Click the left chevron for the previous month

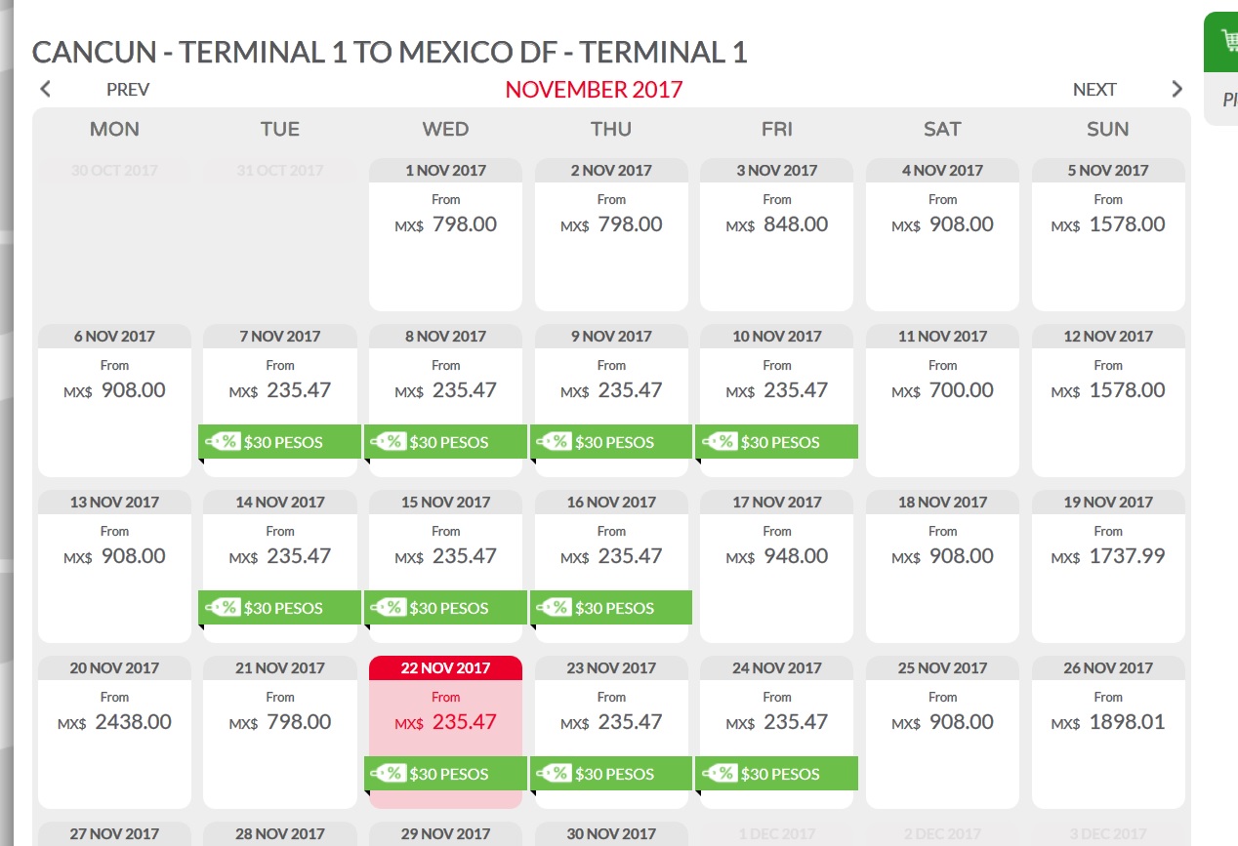click(x=45, y=89)
